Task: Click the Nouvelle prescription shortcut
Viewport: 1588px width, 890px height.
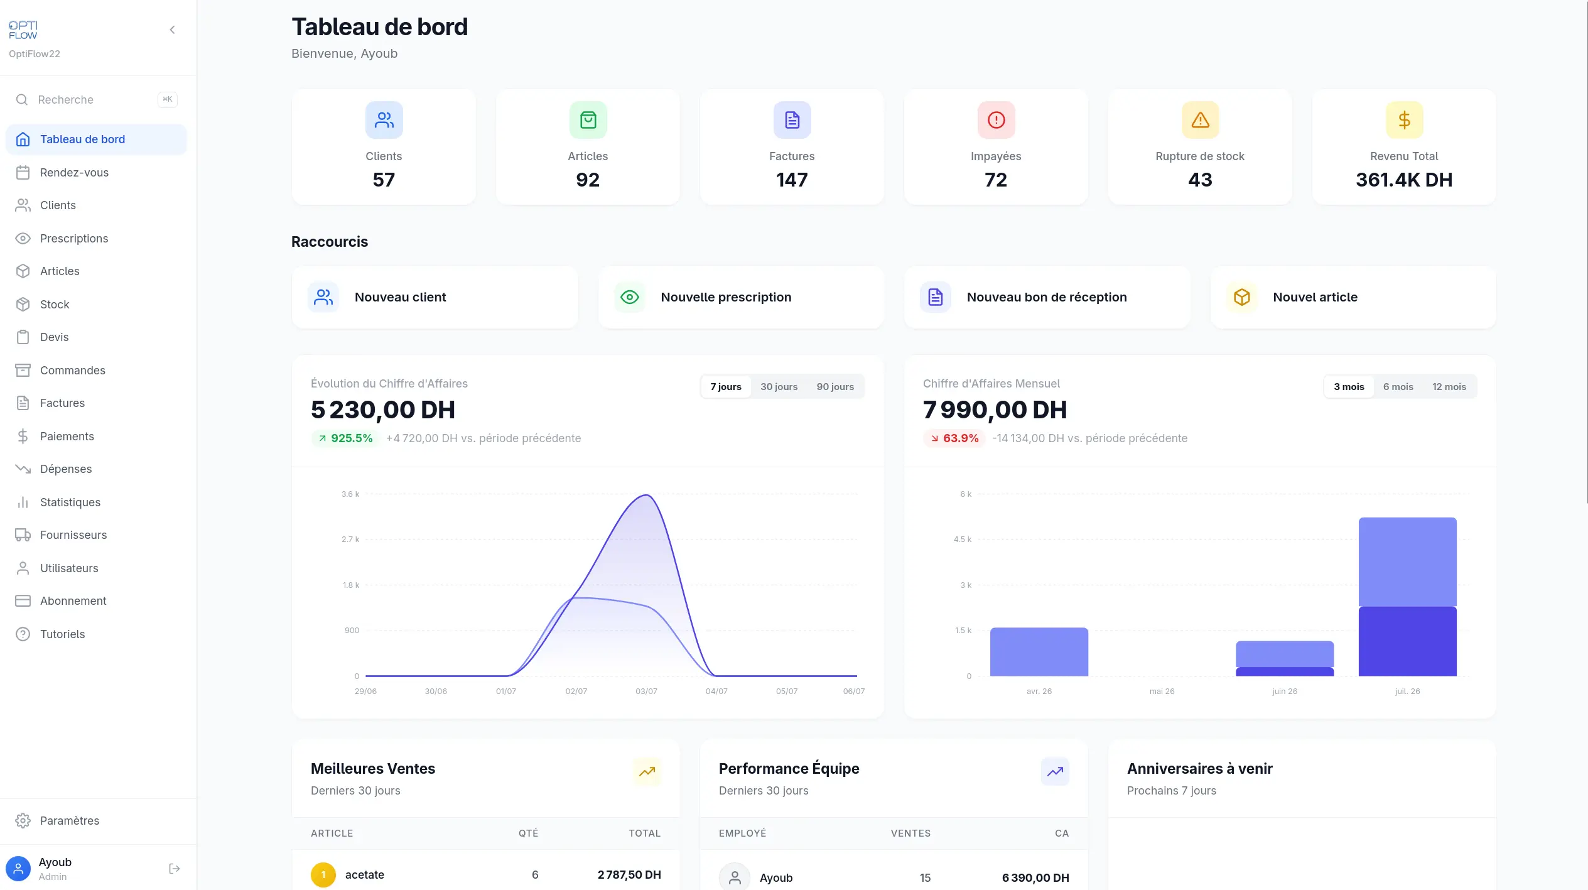Action: [741, 297]
